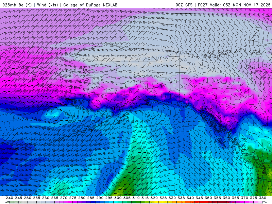272x204 pixels.
Task: Click the 255 value on the color scale
Action: (36, 198)
